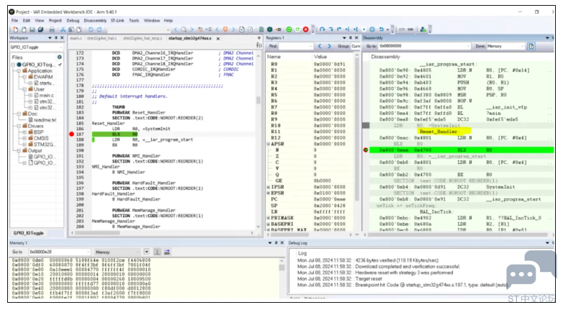Click the Break circular blue debug icon
The image size is (563, 310).
pyautogui.click(x=372, y=29)
